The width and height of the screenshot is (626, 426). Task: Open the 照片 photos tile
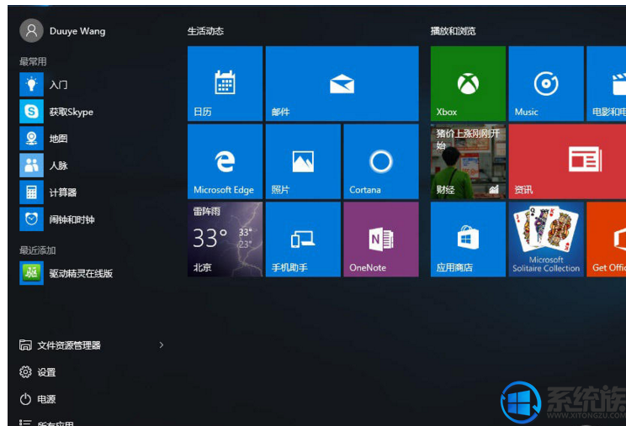point(303,161)
